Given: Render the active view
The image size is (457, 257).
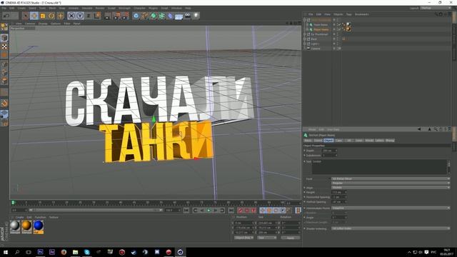Looking at the screenshot, I should 108,16.
